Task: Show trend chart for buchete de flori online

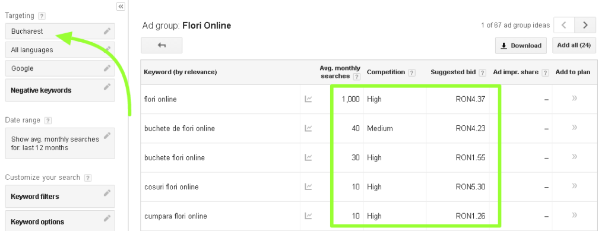Action: (x=308, y=128)
